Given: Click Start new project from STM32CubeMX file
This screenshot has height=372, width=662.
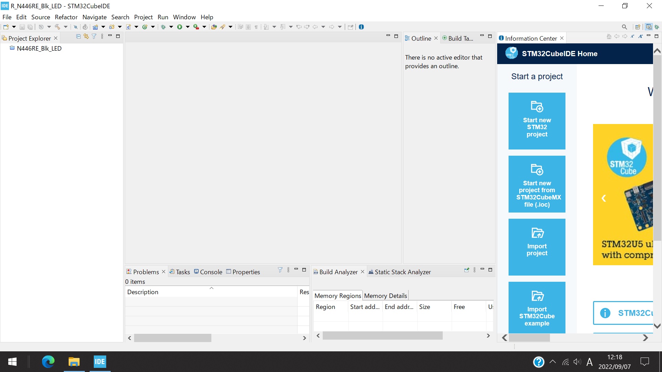Looking at the screenshot, I should [537, 184].
